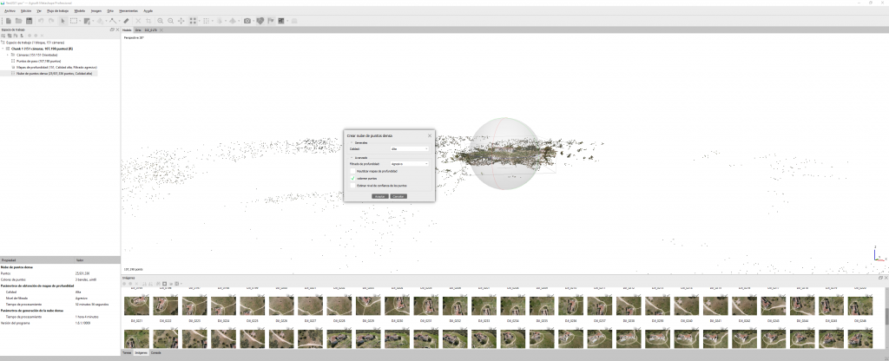
Task: Open the Herramientas menu
Action: coord(128,10)
